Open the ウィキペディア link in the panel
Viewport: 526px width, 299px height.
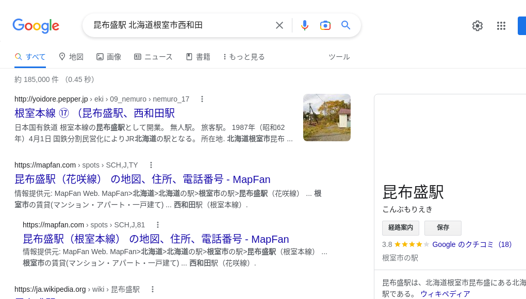(x=445, y=294)
